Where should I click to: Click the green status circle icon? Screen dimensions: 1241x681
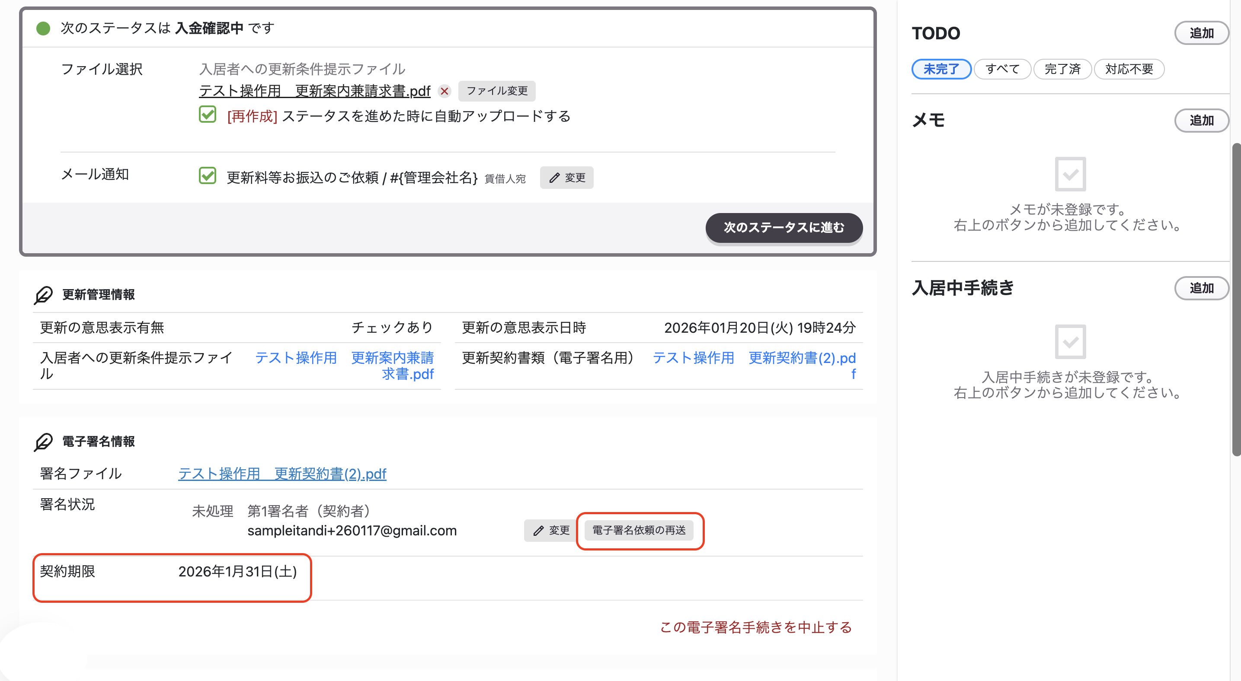click(43, 29)
